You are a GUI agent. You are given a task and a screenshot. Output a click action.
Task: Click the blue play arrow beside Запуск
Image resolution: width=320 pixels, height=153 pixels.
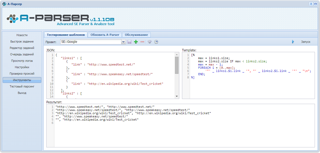(x=293, y=42)
